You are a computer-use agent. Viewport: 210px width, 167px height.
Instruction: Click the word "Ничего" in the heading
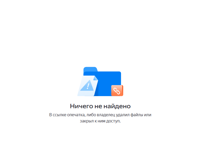point(81,106)
